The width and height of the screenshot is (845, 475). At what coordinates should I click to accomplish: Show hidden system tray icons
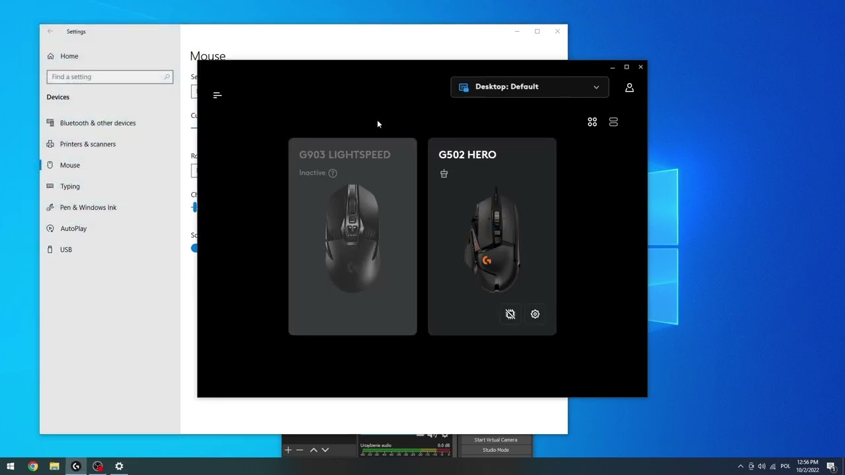pos(740,466)
